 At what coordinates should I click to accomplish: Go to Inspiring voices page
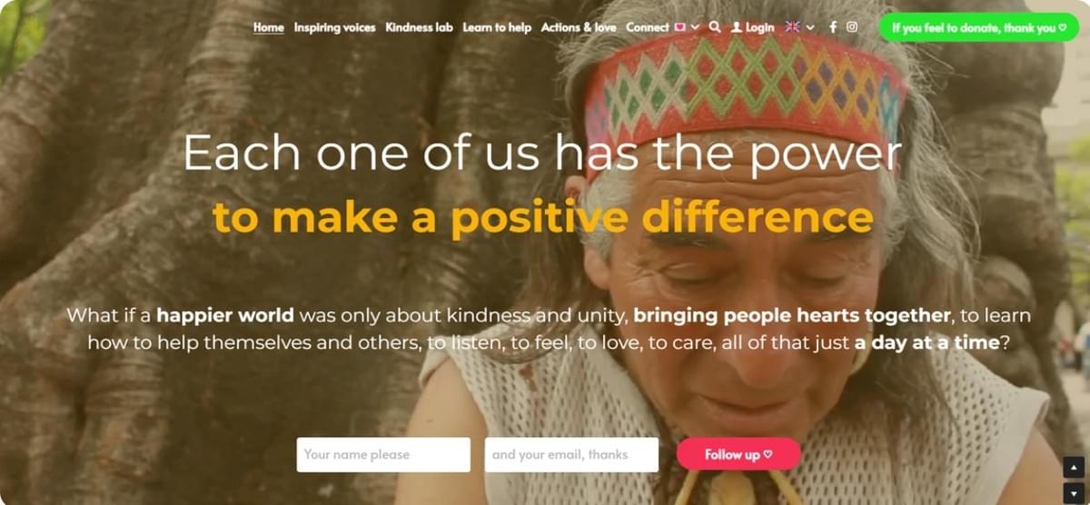[x=334, y=27]
